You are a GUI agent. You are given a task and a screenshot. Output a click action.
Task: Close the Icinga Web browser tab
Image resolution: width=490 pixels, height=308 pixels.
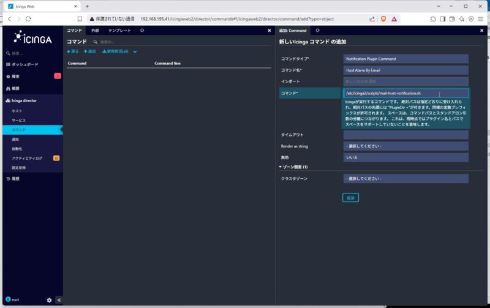click(x=75, y=6)
